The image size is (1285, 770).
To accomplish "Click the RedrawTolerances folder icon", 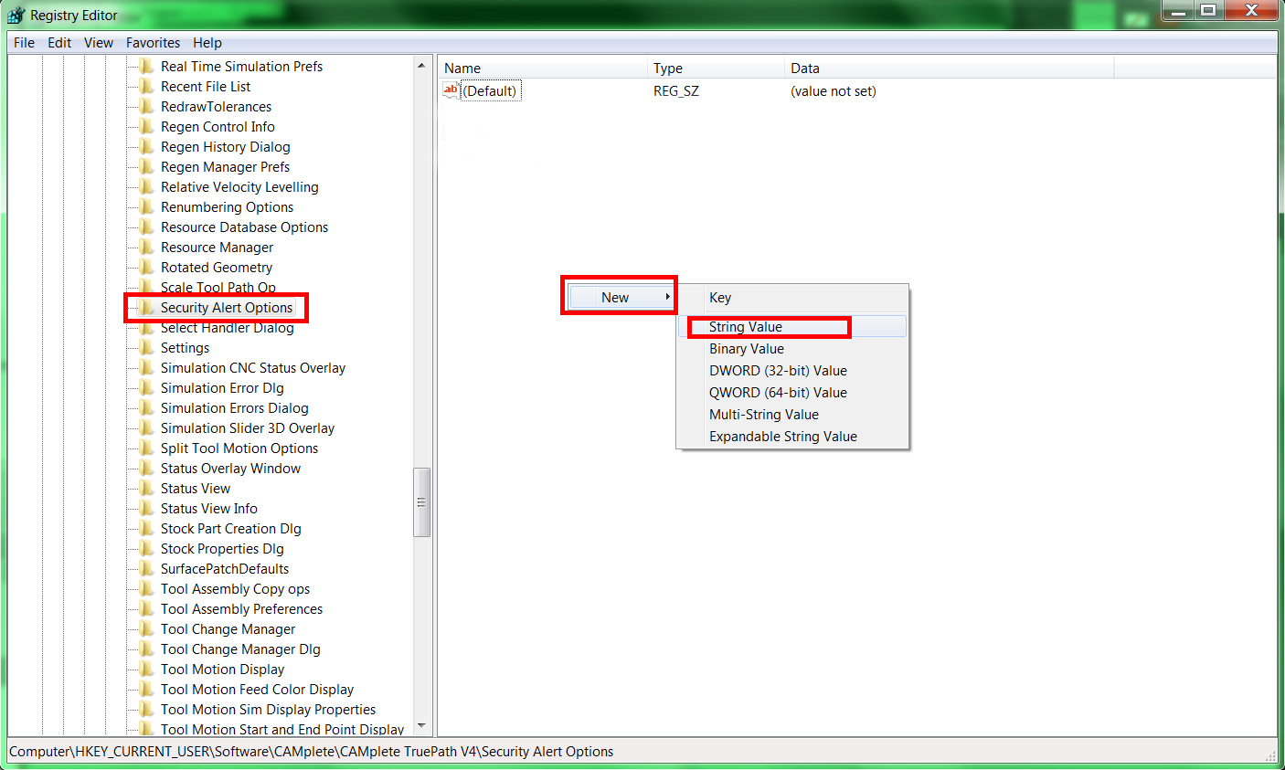I will [x=146, y=106].
